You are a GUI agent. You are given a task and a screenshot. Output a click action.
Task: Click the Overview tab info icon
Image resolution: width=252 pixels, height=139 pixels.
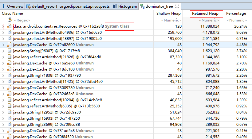click(3, 6)
